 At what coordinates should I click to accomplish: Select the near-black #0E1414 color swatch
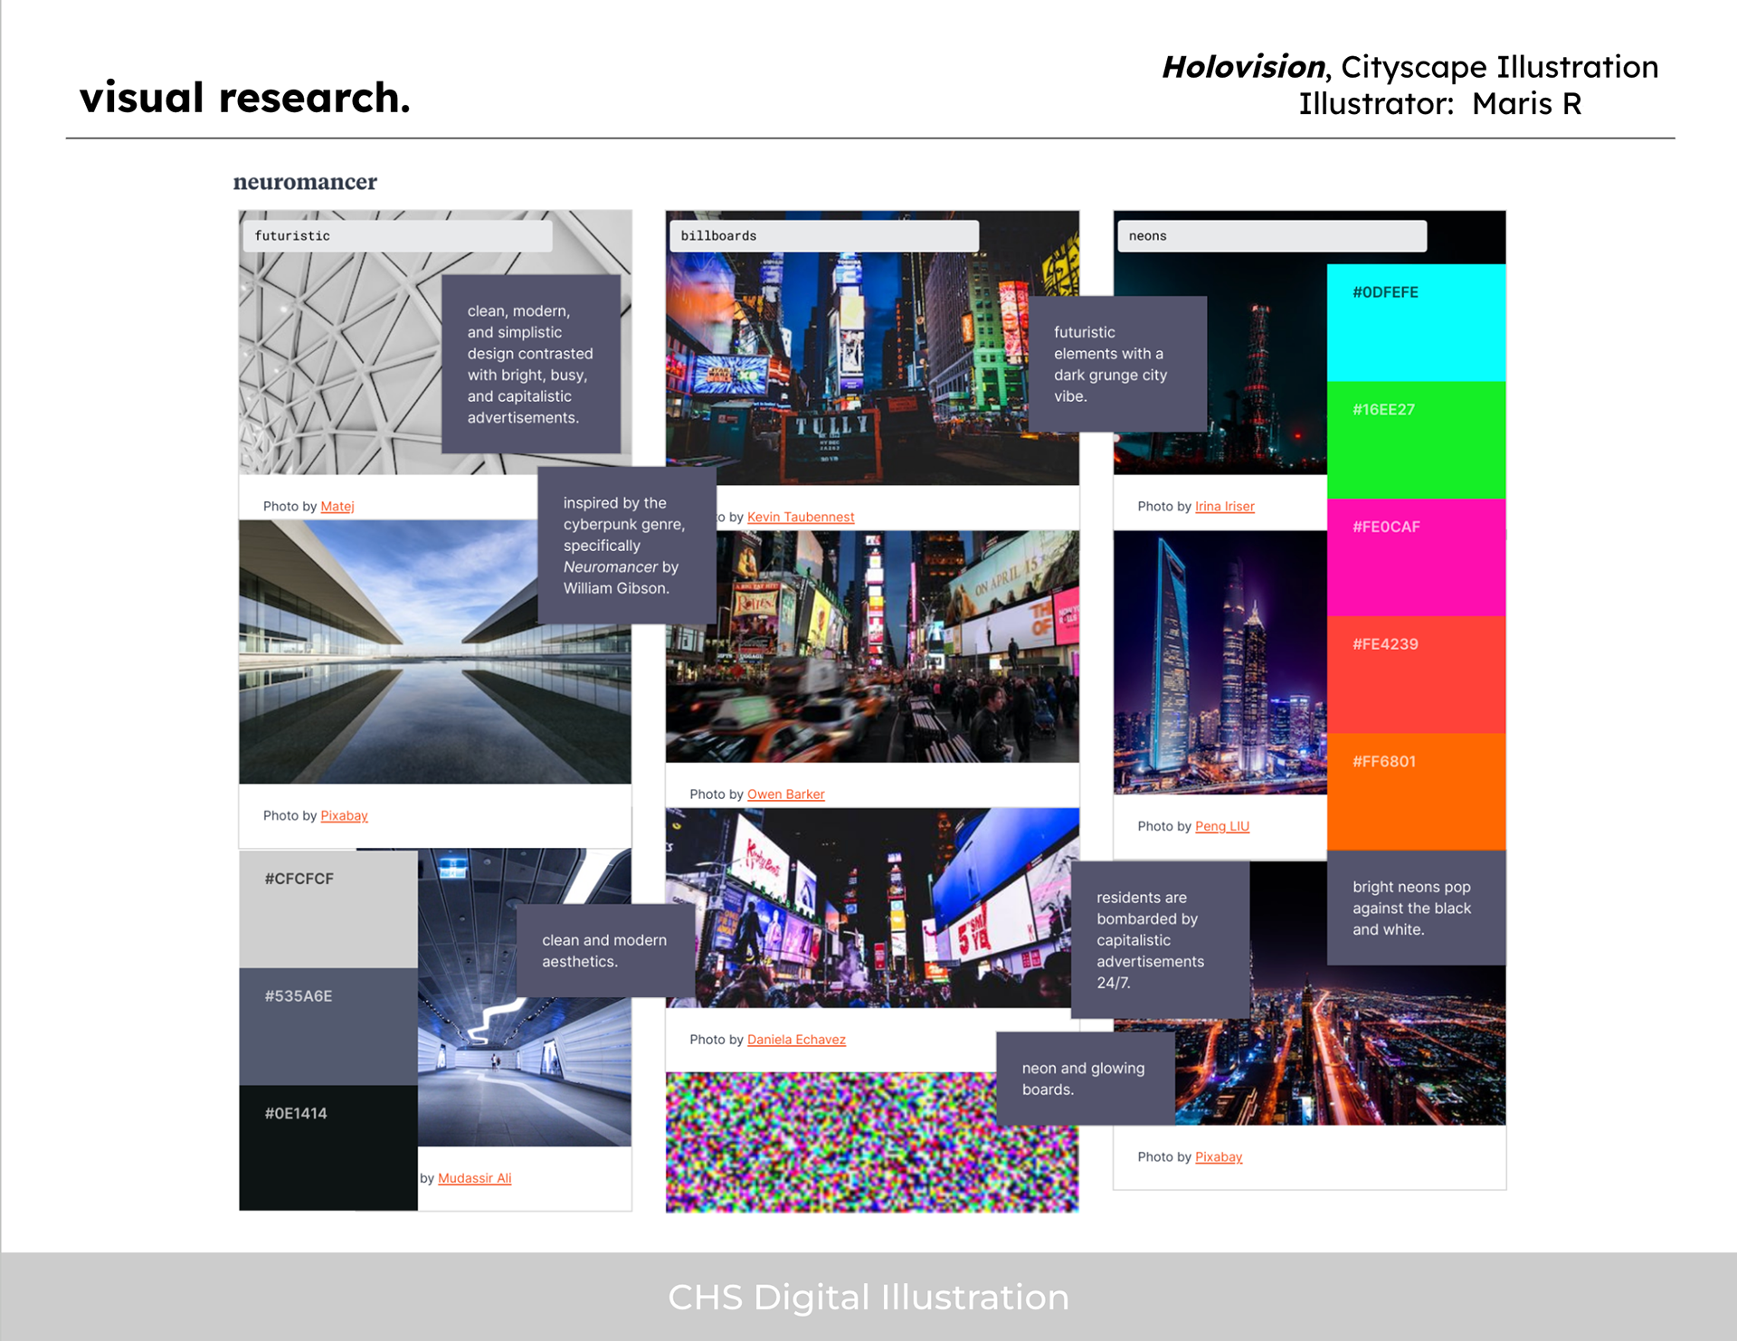click(x=328, y=1147)
